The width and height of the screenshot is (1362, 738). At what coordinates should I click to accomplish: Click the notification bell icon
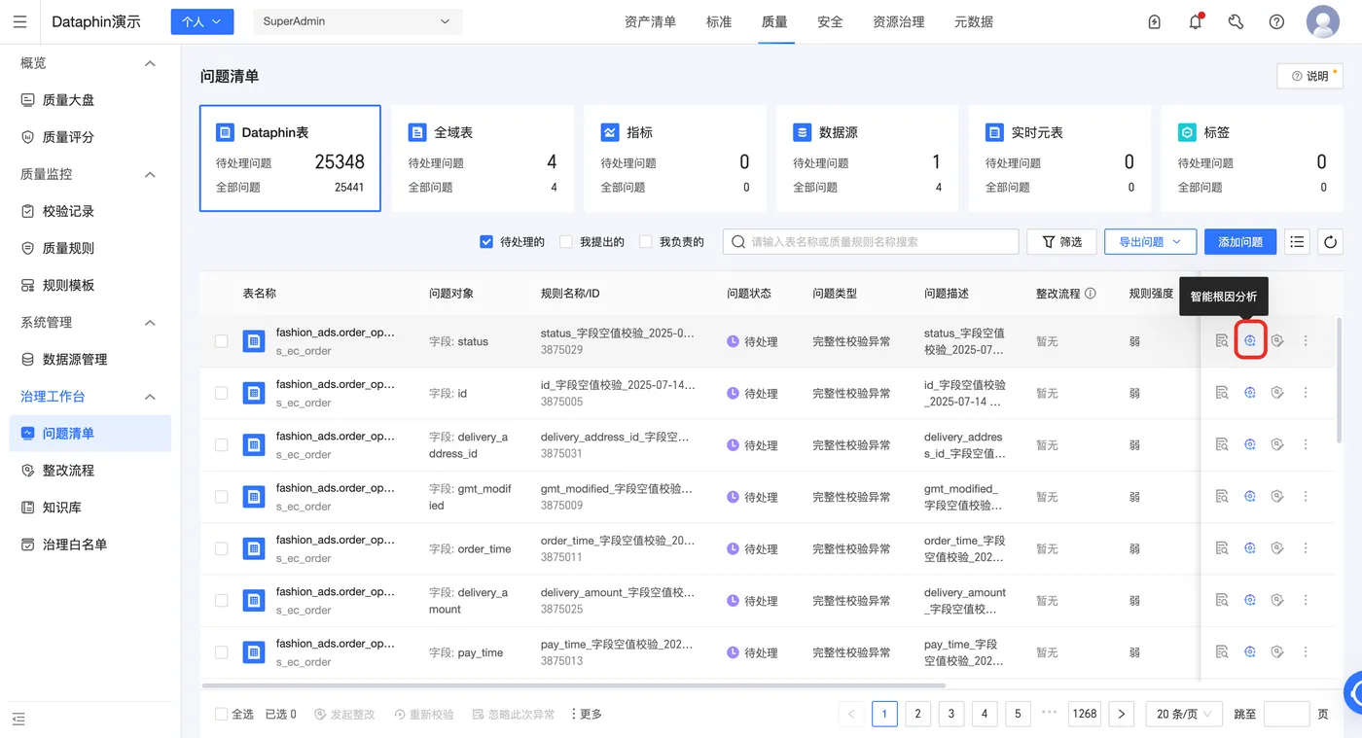point(1196,21)
